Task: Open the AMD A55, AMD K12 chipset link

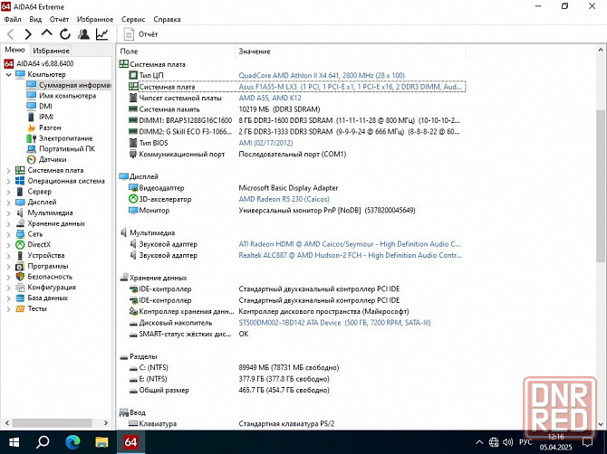Action: (270, 99)
